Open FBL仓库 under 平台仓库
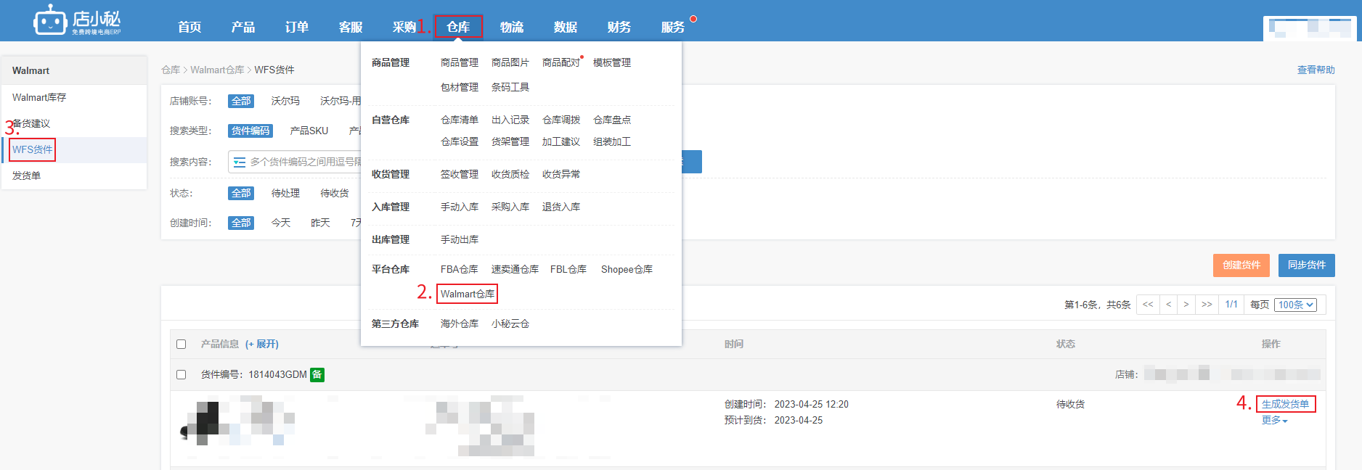 (x=568, y=269)
